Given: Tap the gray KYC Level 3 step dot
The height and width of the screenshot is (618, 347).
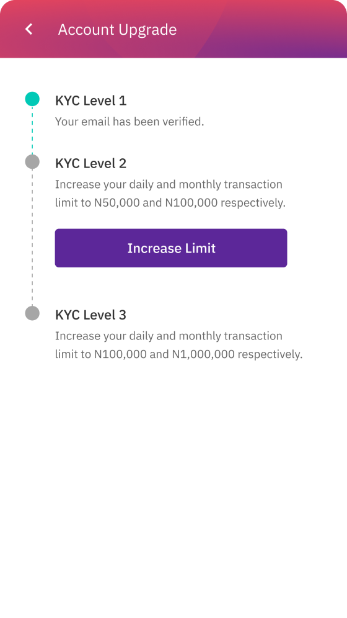Looking at the screenshot, I should [x=32, y=313].
